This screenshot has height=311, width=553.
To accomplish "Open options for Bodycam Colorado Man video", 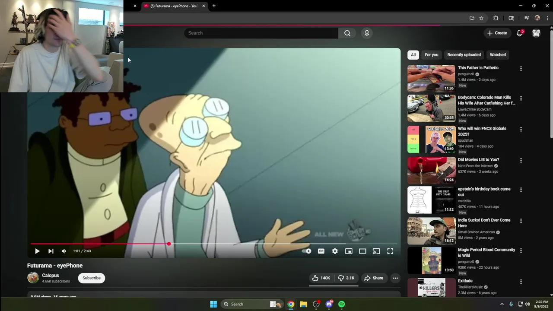I will point(521,98).
